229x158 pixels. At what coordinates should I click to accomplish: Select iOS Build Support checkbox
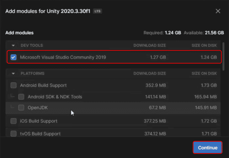[x=13, y=121]
